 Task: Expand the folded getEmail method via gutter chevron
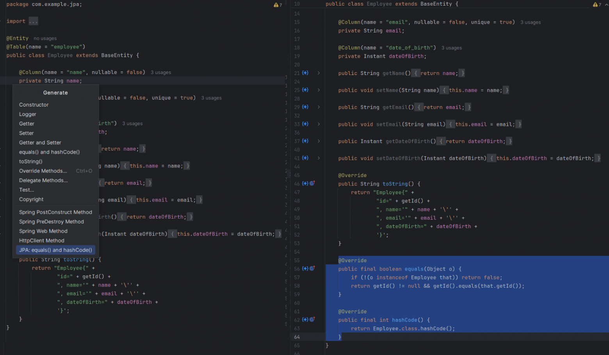(319, 107)
